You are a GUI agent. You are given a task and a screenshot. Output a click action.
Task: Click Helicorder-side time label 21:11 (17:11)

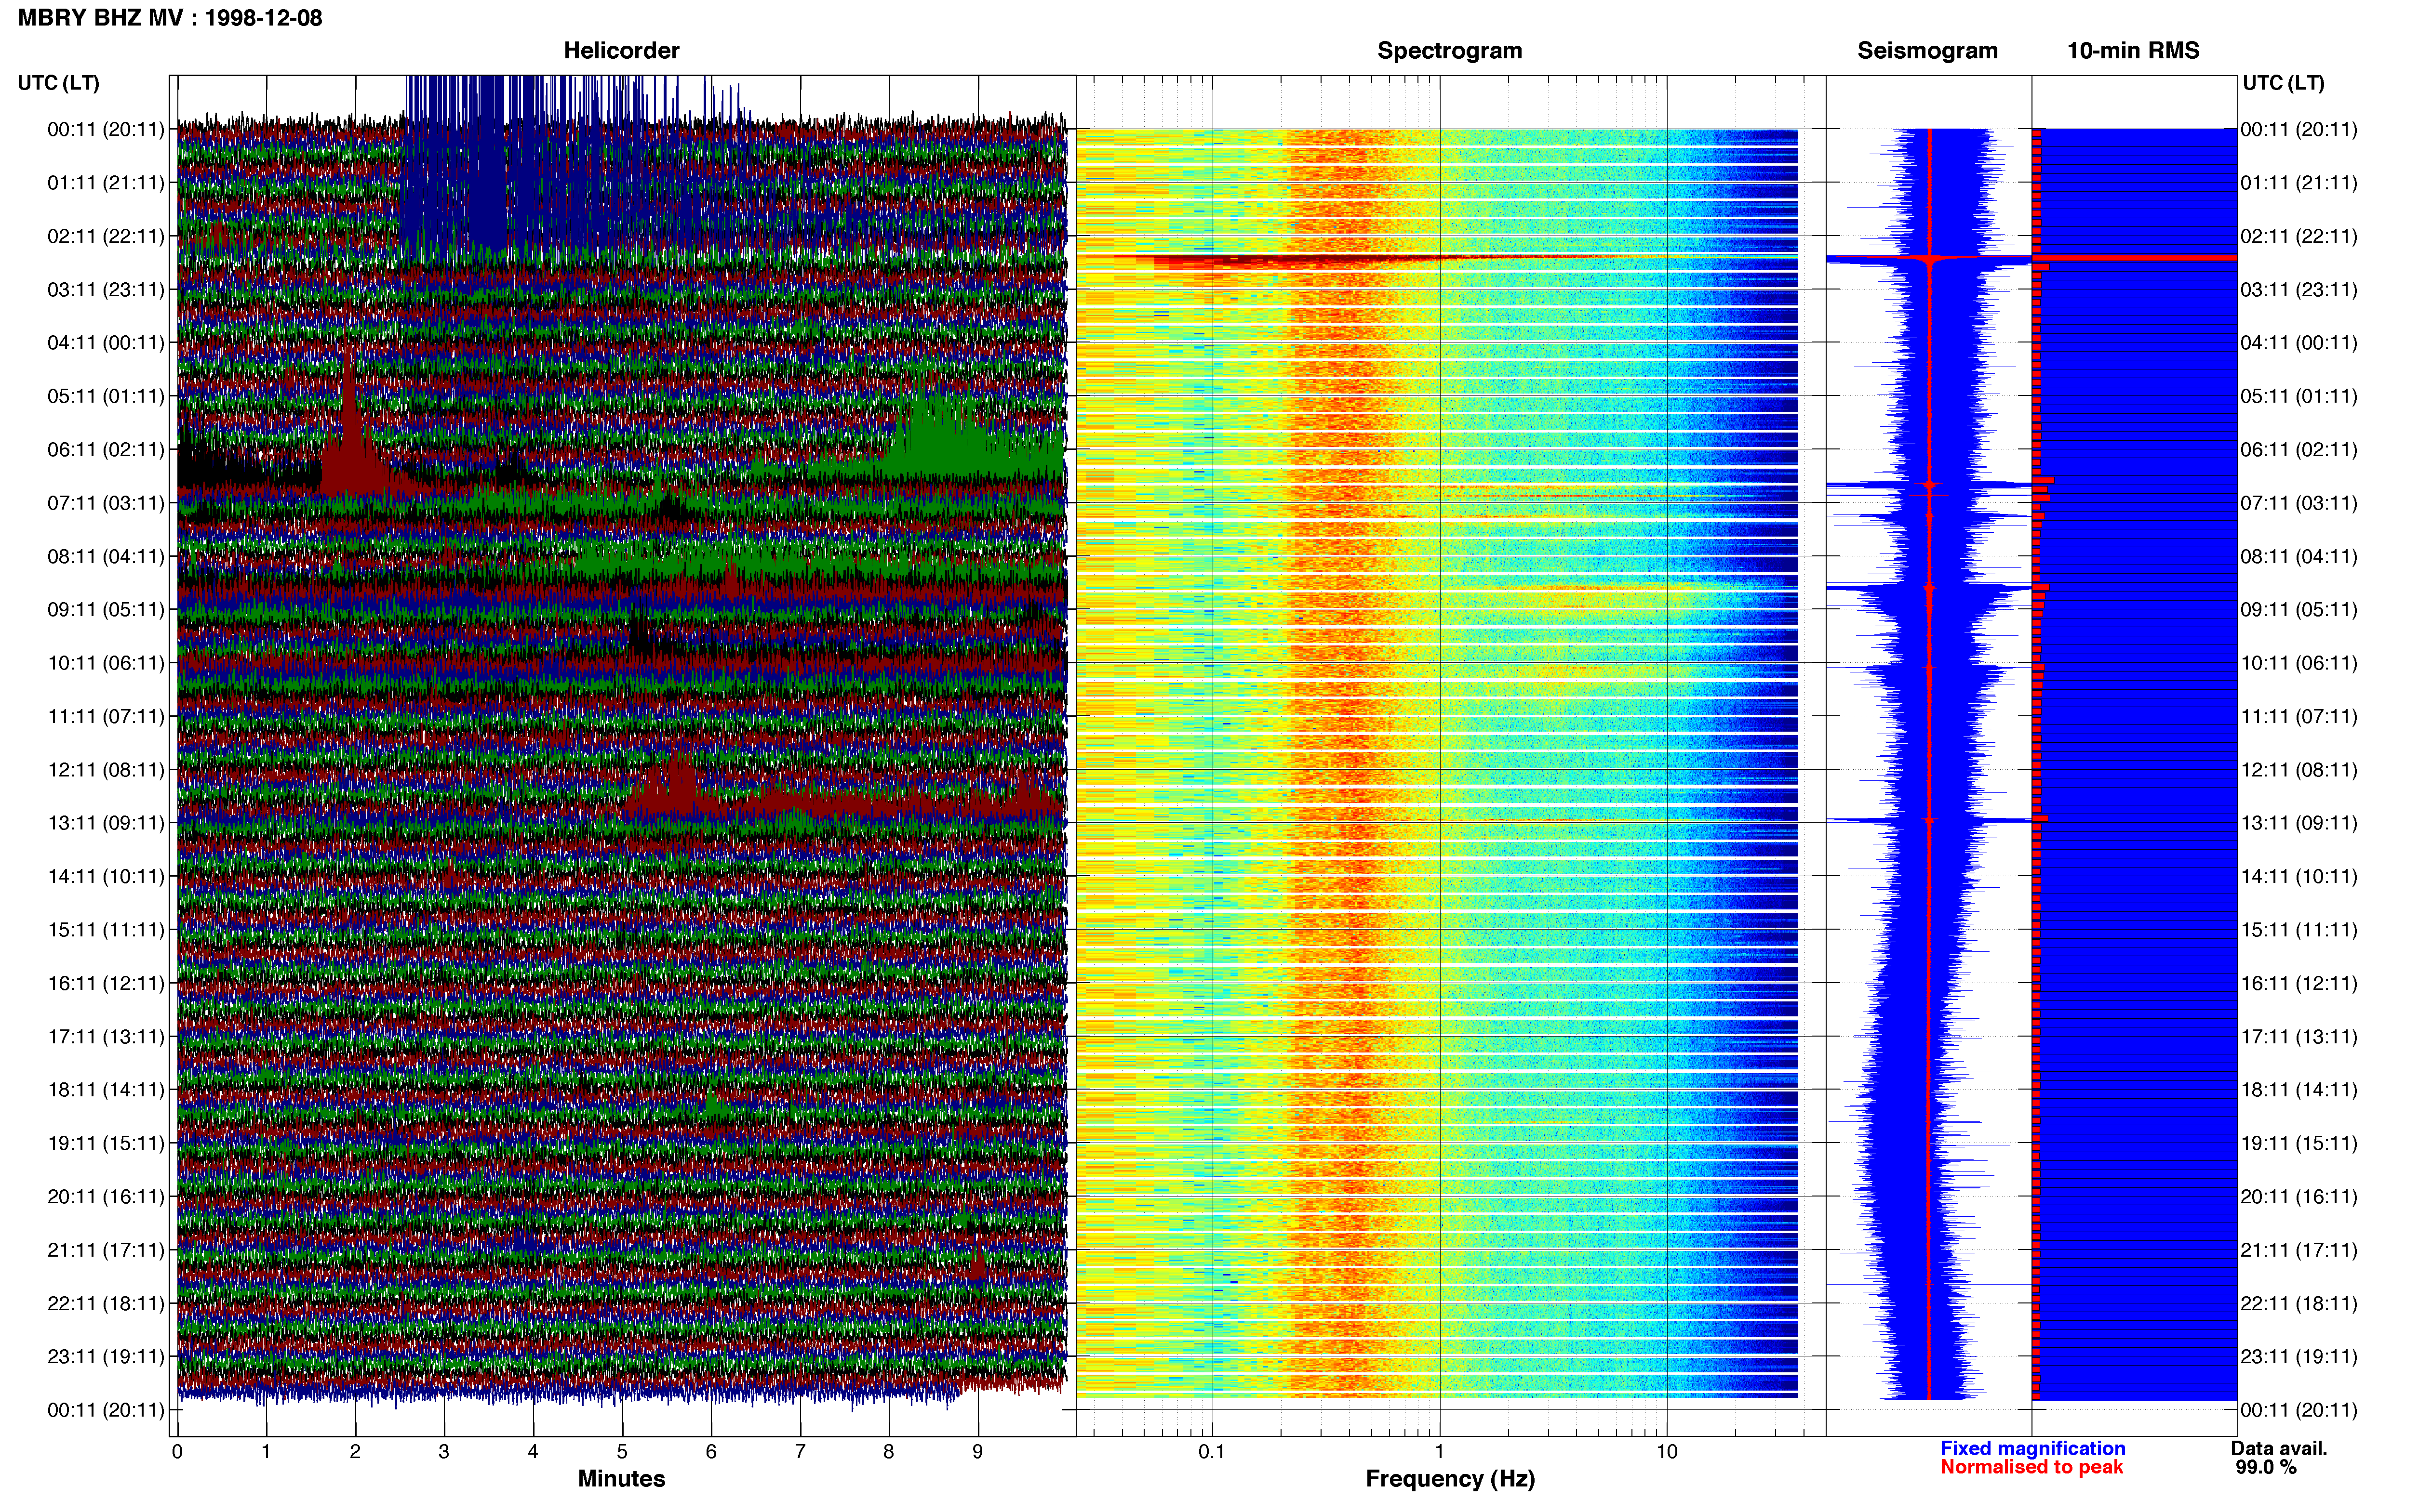point(106,1250)
